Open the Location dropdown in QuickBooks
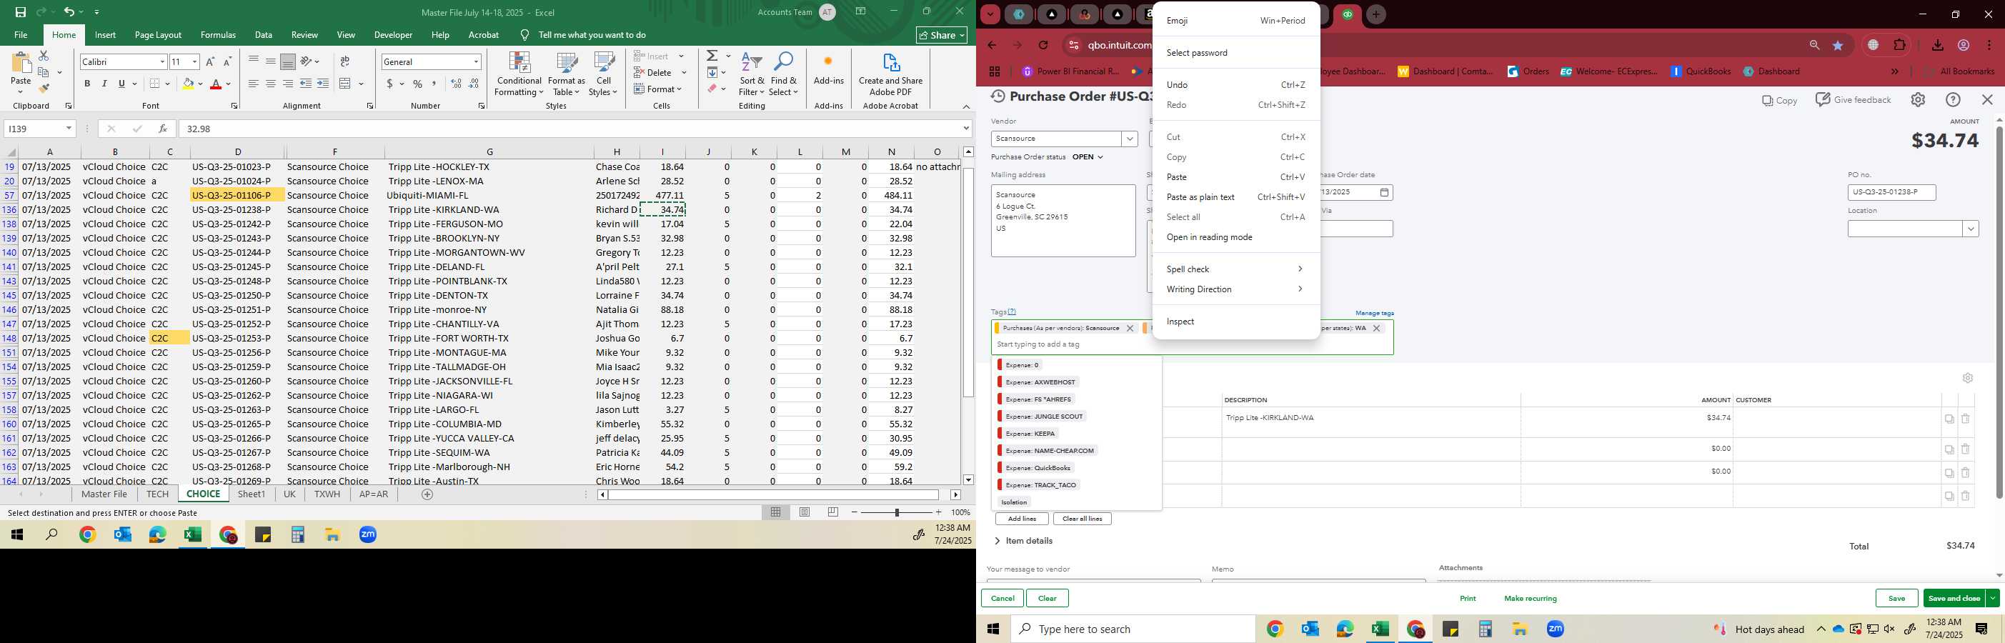Image resolution: width=2005 pixels, height=643 pixels. pyautogui.click(x=1971, y=229)
